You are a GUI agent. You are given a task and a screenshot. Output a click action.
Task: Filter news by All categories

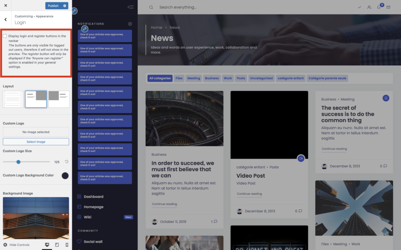pyautogui.click(x=160, y=78)
